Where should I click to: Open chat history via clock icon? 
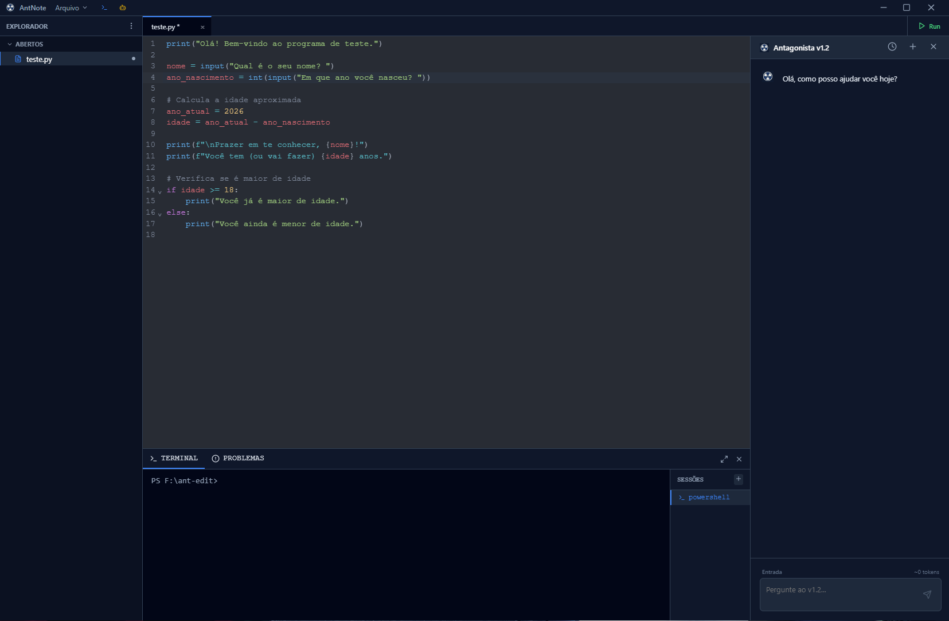(x=892, y=47)
